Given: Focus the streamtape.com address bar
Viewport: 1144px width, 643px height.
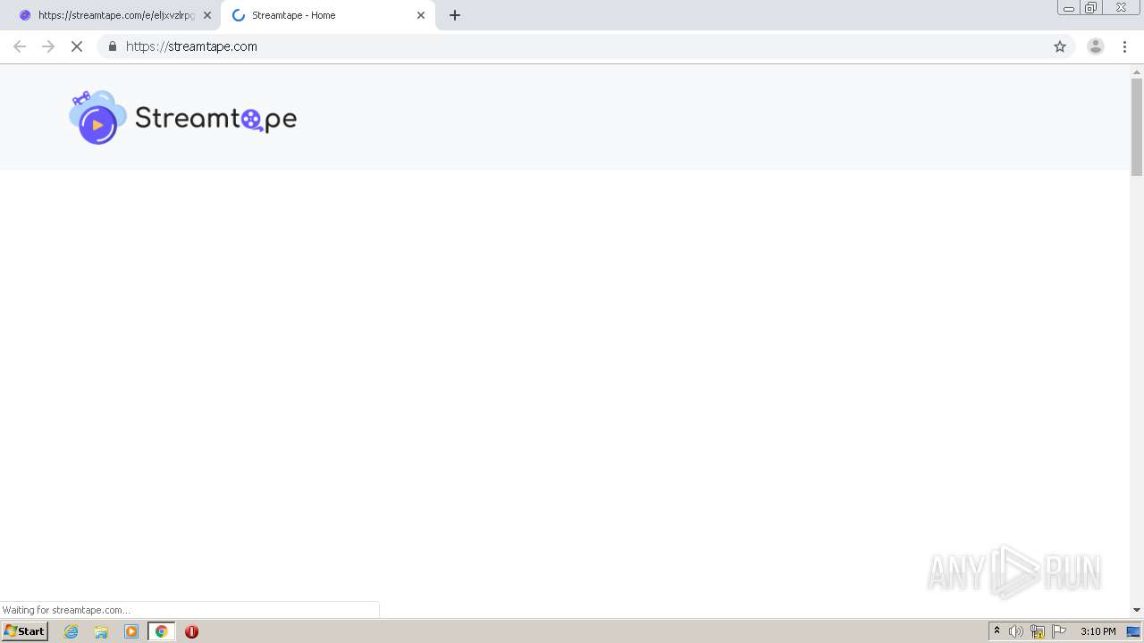Looking at the screenshot, I should pos(585,46).
